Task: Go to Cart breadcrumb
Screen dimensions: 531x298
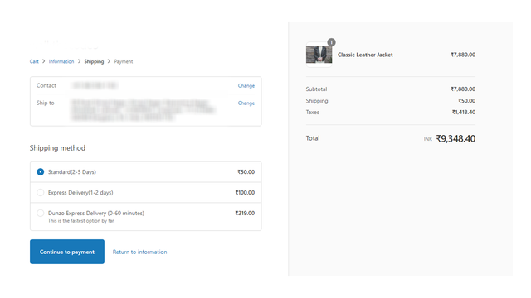Action: (34, 61)
